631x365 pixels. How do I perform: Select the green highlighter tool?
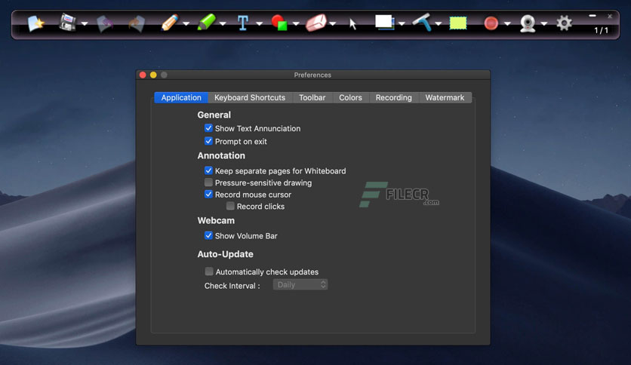point(207,22)
